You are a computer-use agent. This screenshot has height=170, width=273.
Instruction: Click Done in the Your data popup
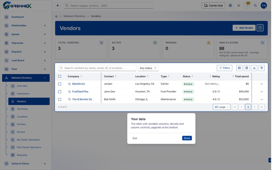[187, 138]
